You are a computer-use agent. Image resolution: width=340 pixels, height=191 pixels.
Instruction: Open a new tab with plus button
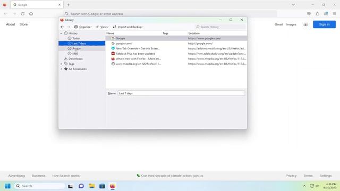click(69, 5)
